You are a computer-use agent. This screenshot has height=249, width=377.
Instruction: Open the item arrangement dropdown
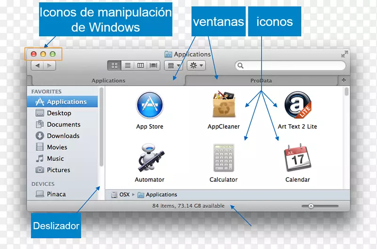pos(173,65)
